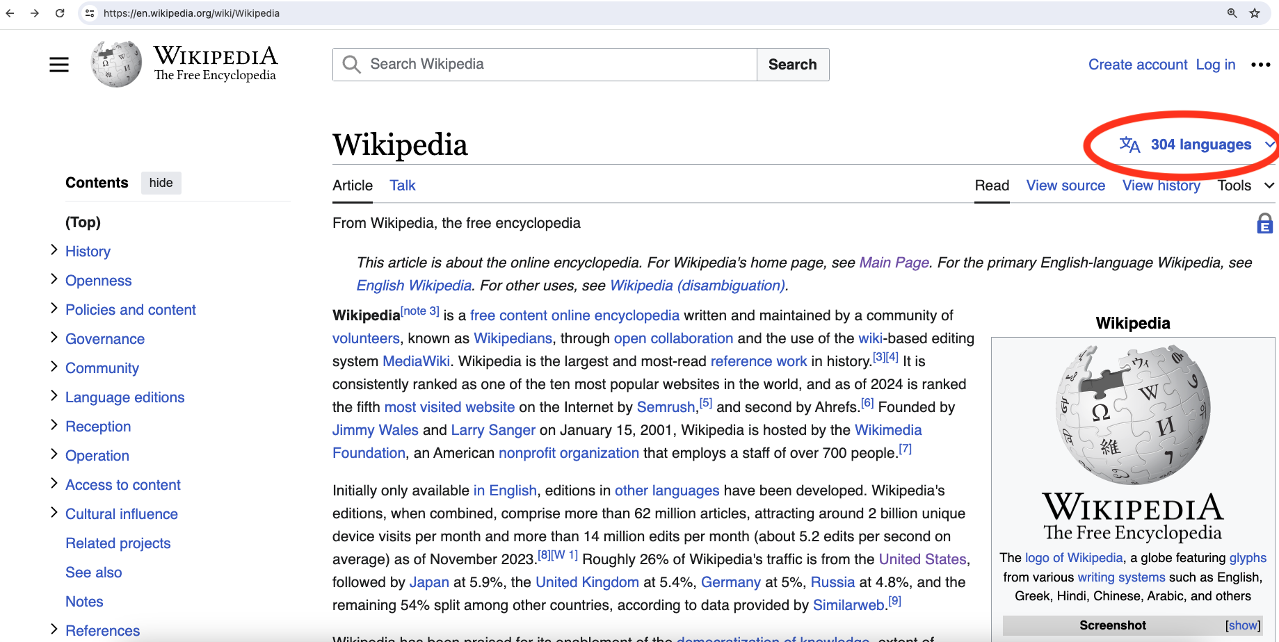Open the most visited website link
Screen dimensions: 1279x642
449,407
